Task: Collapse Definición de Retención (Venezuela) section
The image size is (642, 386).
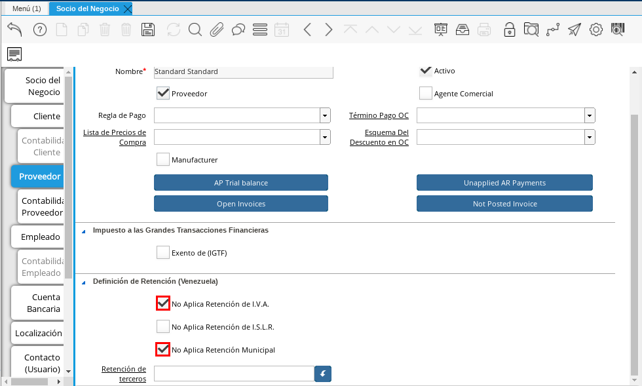Action: pyautogui.click(x=83, y=282)
